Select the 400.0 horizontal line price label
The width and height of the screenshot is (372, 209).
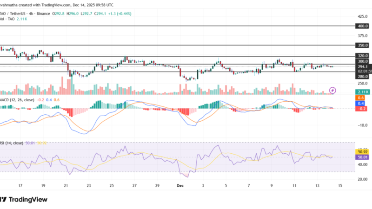[x=362, y=26]
